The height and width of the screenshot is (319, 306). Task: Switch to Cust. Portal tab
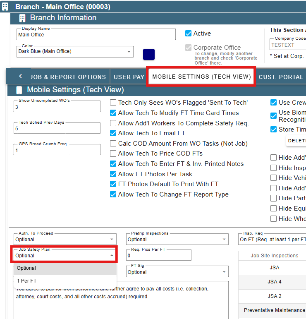click(x=281, y=77)
